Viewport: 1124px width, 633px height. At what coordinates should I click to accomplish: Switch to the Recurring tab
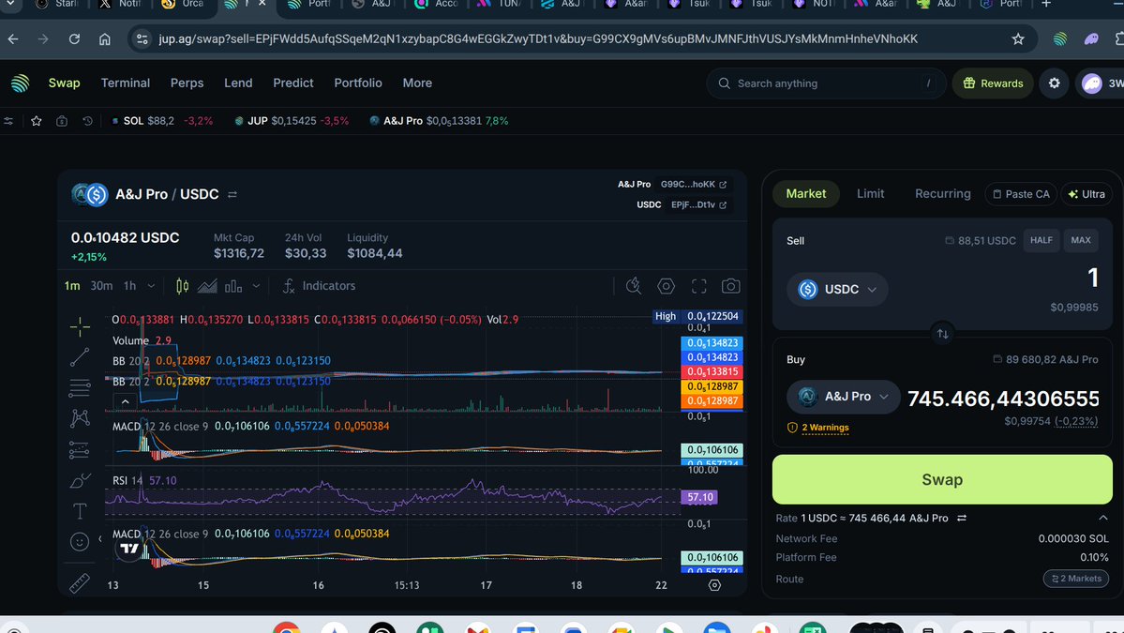tap(943, 193)
